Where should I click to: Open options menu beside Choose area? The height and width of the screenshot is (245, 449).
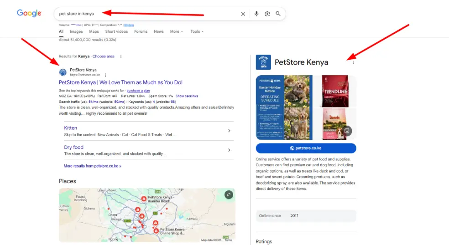121,56
